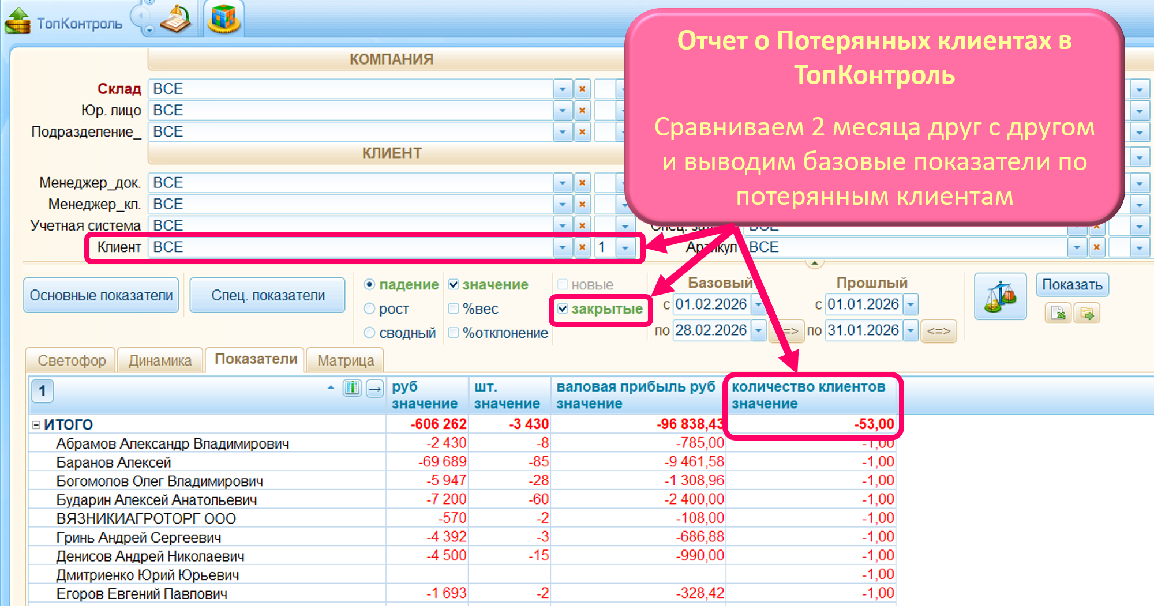1154x606 pixels.
Task: Clear the Склад filter with the x
Action: (x=582, y=89)
